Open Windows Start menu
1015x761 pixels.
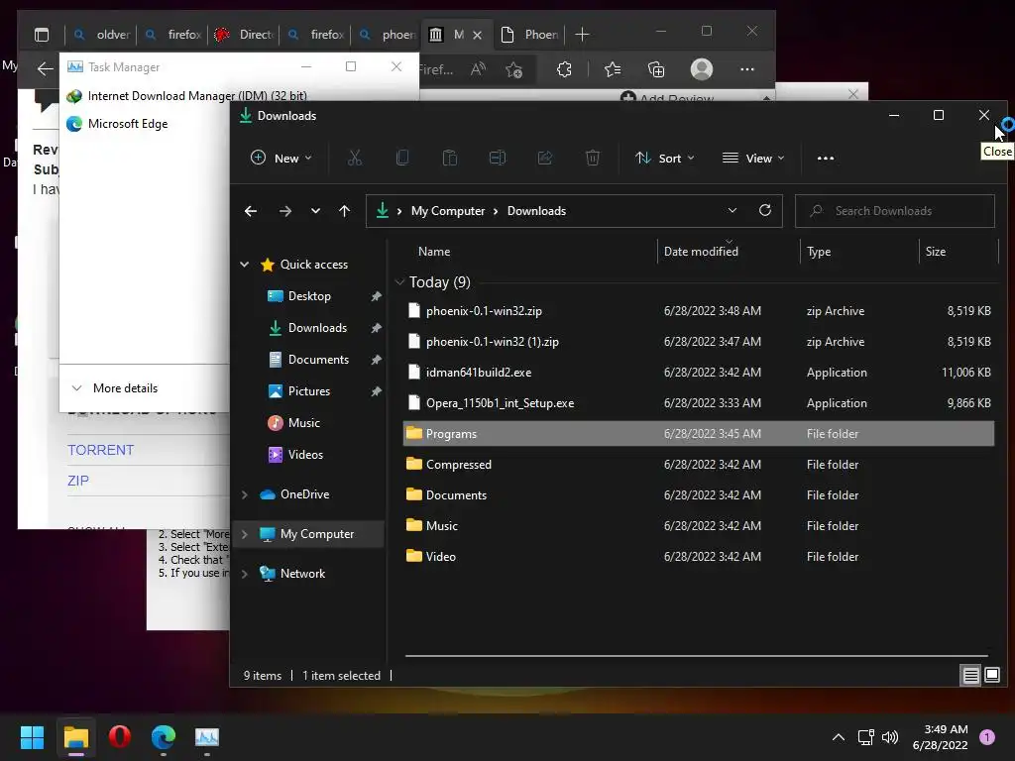[x=32, y=737]
